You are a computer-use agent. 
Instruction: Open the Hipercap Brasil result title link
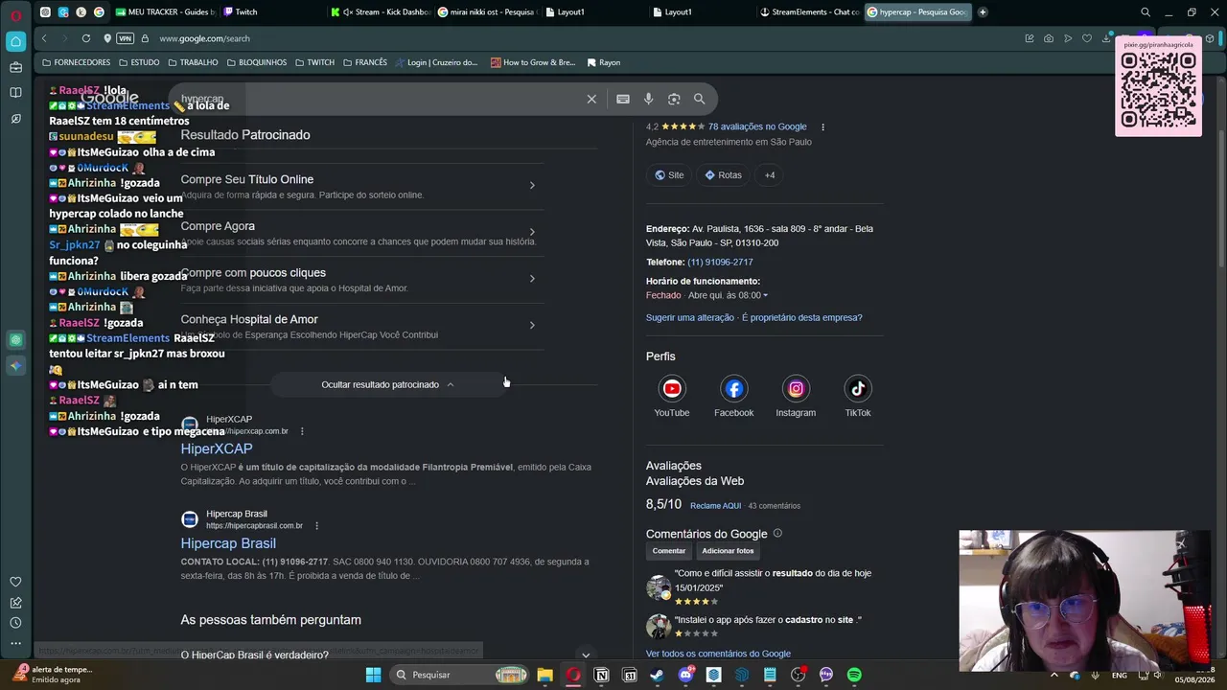(228, 543)
